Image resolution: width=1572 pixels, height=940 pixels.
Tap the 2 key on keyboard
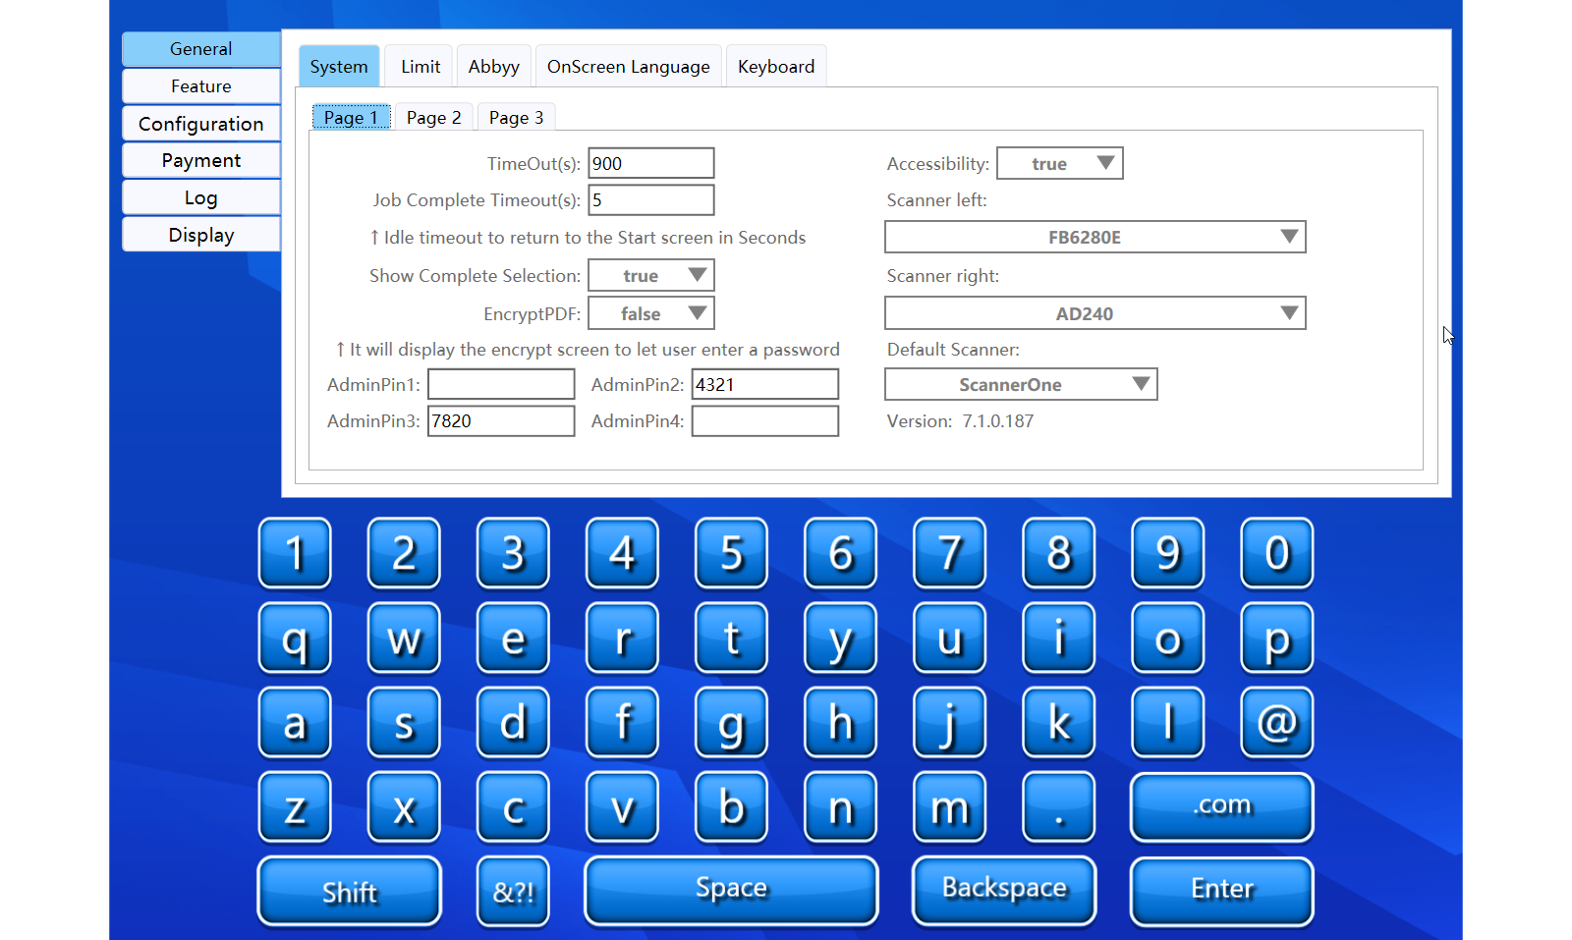pyautogui.click(x=404, y=553)
